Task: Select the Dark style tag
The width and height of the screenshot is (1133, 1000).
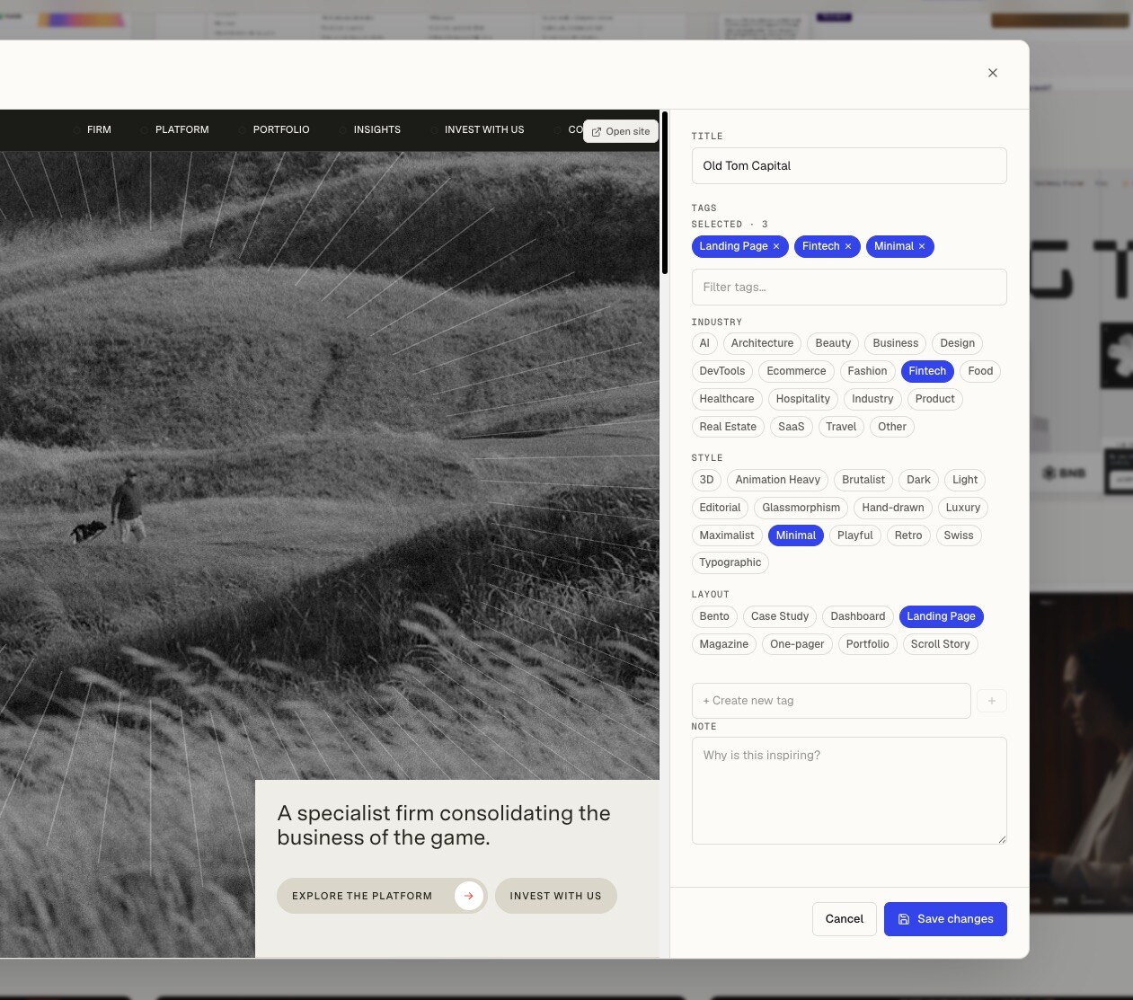Action: (918, 480)
